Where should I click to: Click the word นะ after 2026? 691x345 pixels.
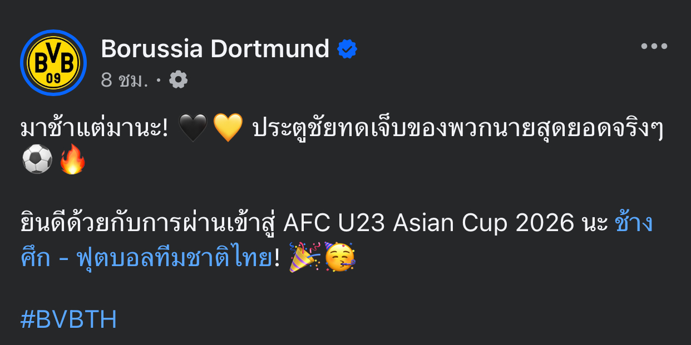594,224
